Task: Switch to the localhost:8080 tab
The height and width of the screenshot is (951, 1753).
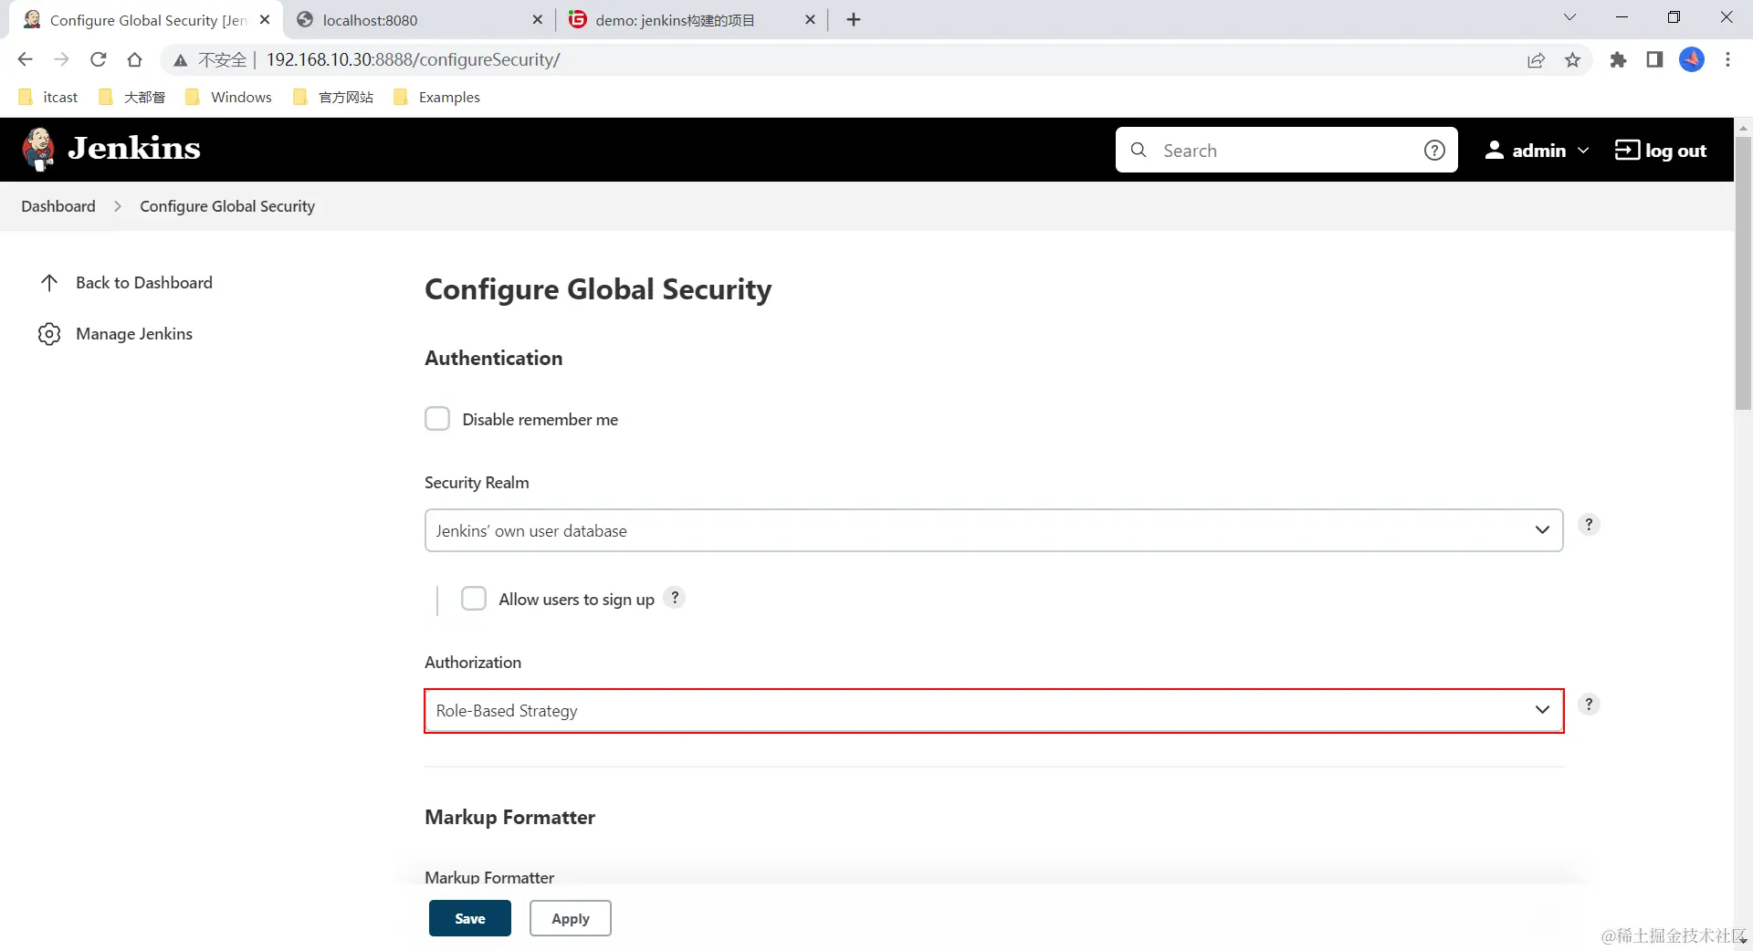Action: tap(419, 20)
